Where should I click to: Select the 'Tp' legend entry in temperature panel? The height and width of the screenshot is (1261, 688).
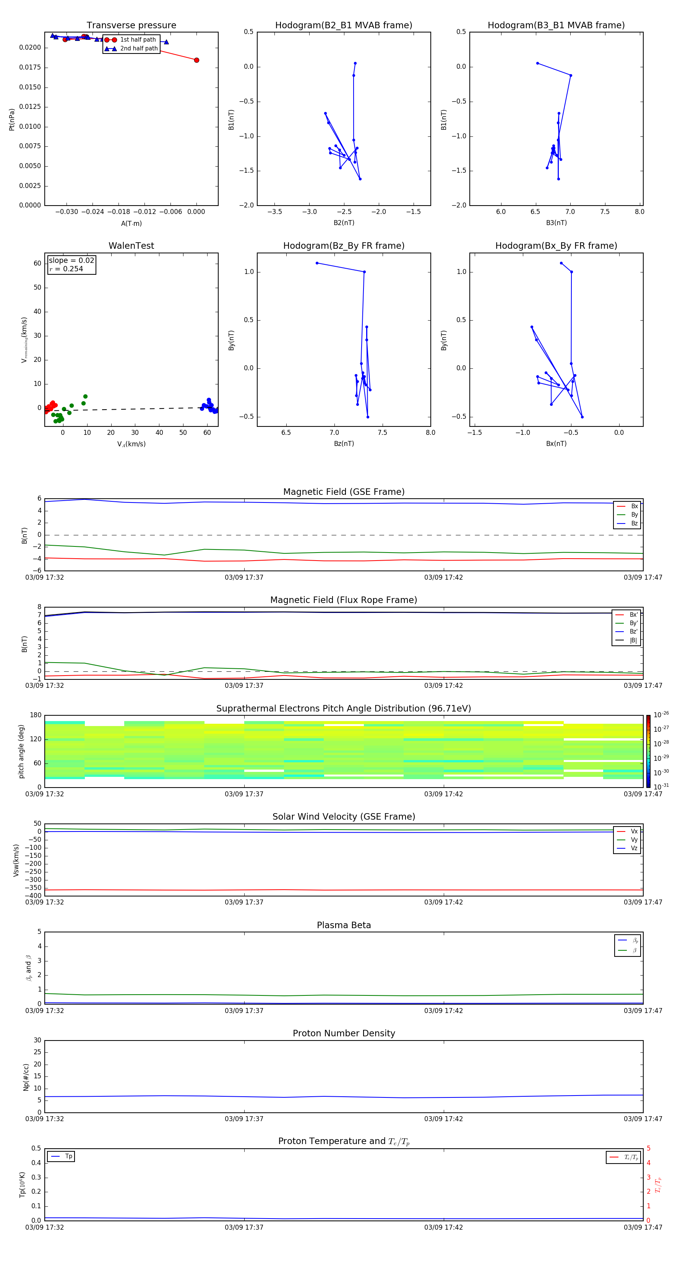(61, 1156)
